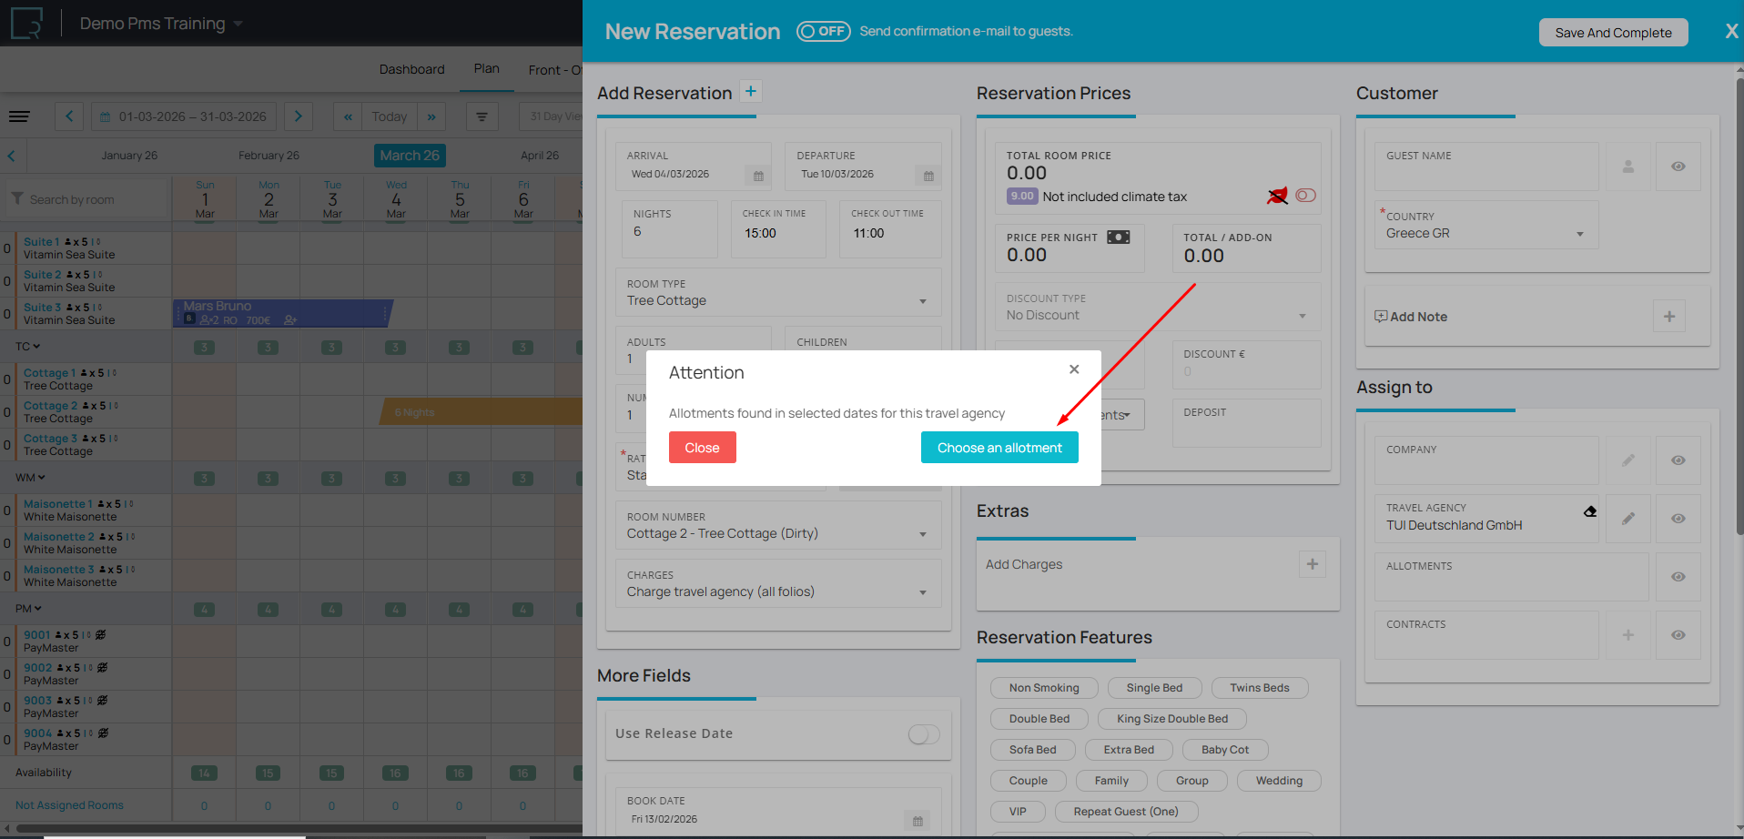Image resolution: width=1744 pixels, height=839 pixels.
Task: Select the March 26 month tab
Action: coord(410,156)
